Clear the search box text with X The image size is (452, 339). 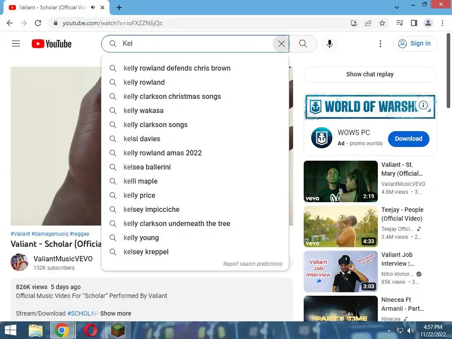[281, 44]
